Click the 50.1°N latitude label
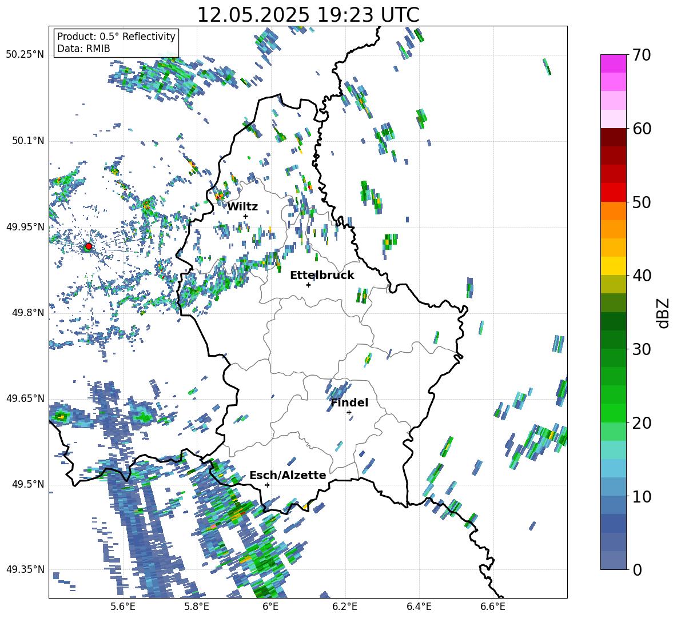 [28, 141]
